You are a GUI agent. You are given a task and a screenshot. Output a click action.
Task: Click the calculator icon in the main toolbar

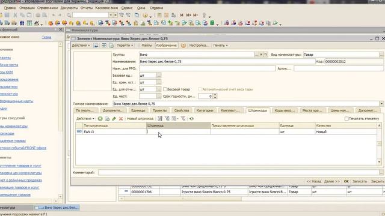click(159, 15)
